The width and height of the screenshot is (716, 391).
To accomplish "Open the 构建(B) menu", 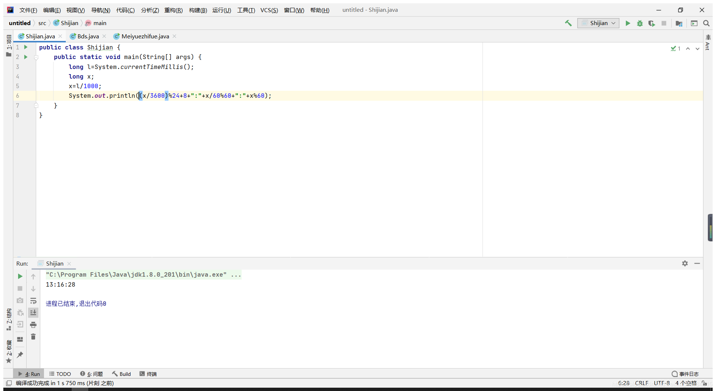I will pos(198,10).
